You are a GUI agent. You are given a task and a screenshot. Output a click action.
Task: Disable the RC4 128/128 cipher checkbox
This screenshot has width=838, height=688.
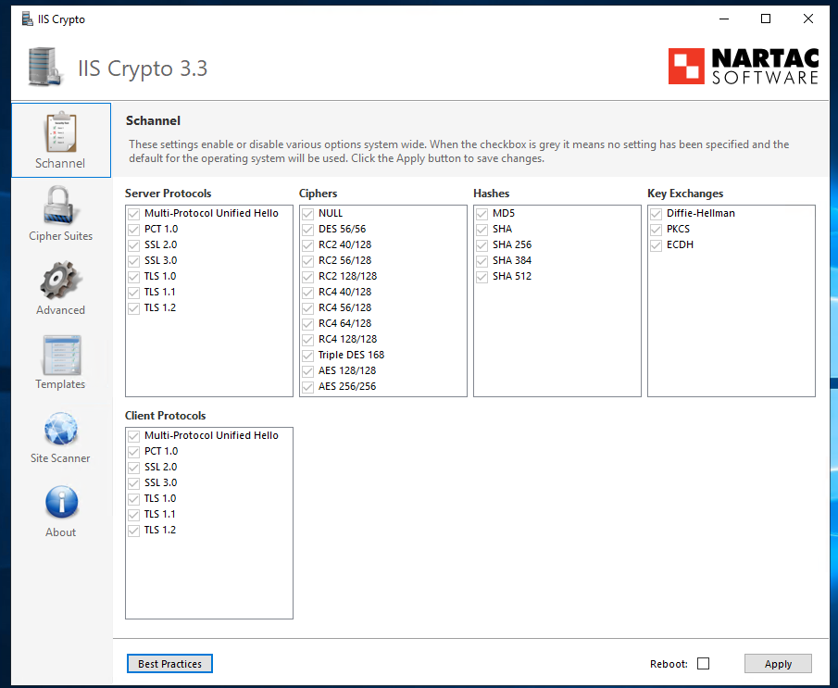point(308,339)
